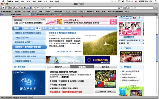Screen dimensions: 159x99
Task: Click MORE link in 站方公告
Action: click(42, 20)
